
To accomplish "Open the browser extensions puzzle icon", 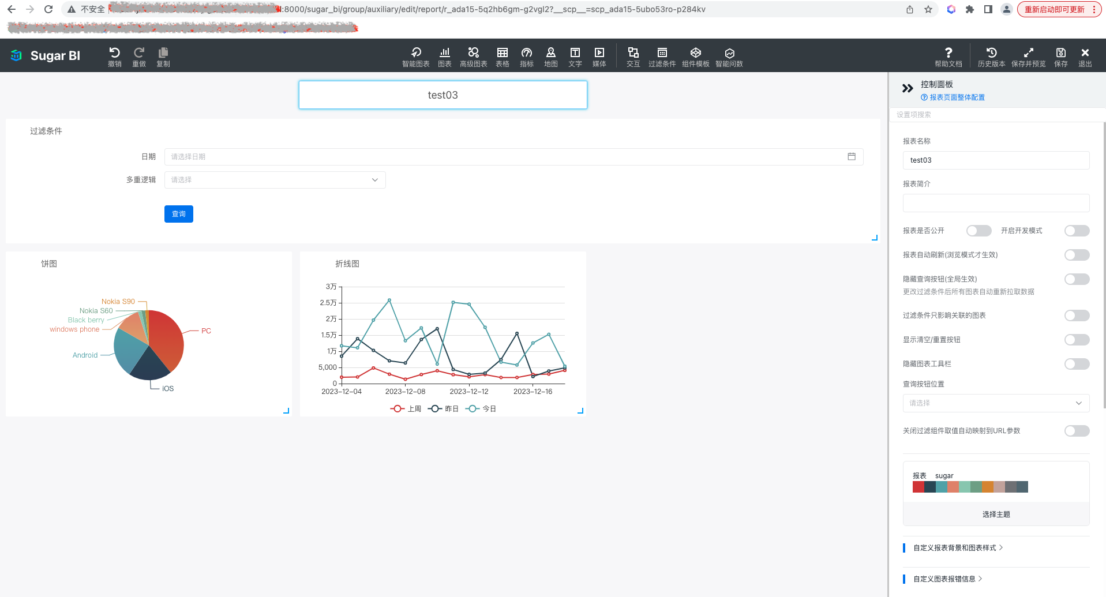I will pyautogui.click(x=970, y=9).
